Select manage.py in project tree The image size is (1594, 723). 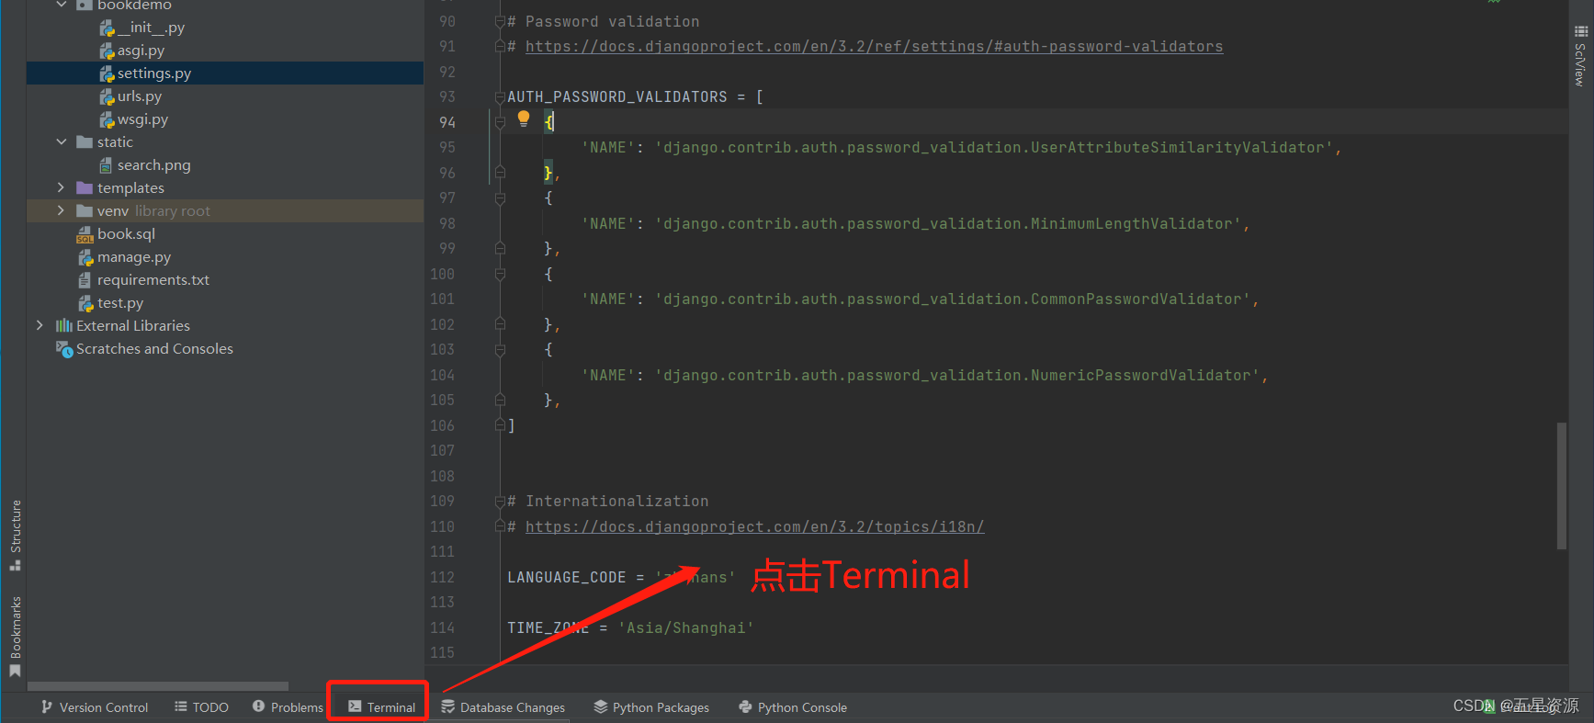(x=134, y=257)
